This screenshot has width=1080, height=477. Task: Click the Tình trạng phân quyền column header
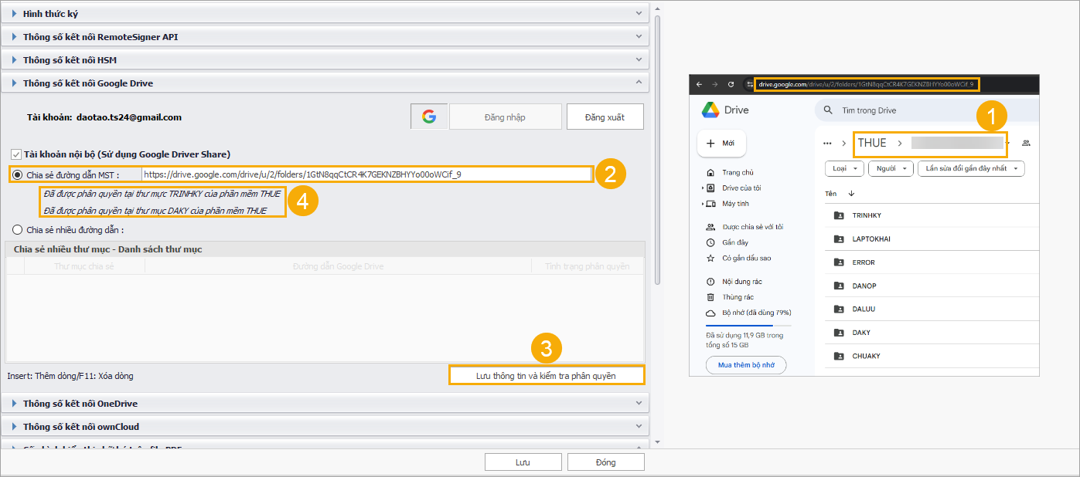pyautogui.click(x=588, y=266)
